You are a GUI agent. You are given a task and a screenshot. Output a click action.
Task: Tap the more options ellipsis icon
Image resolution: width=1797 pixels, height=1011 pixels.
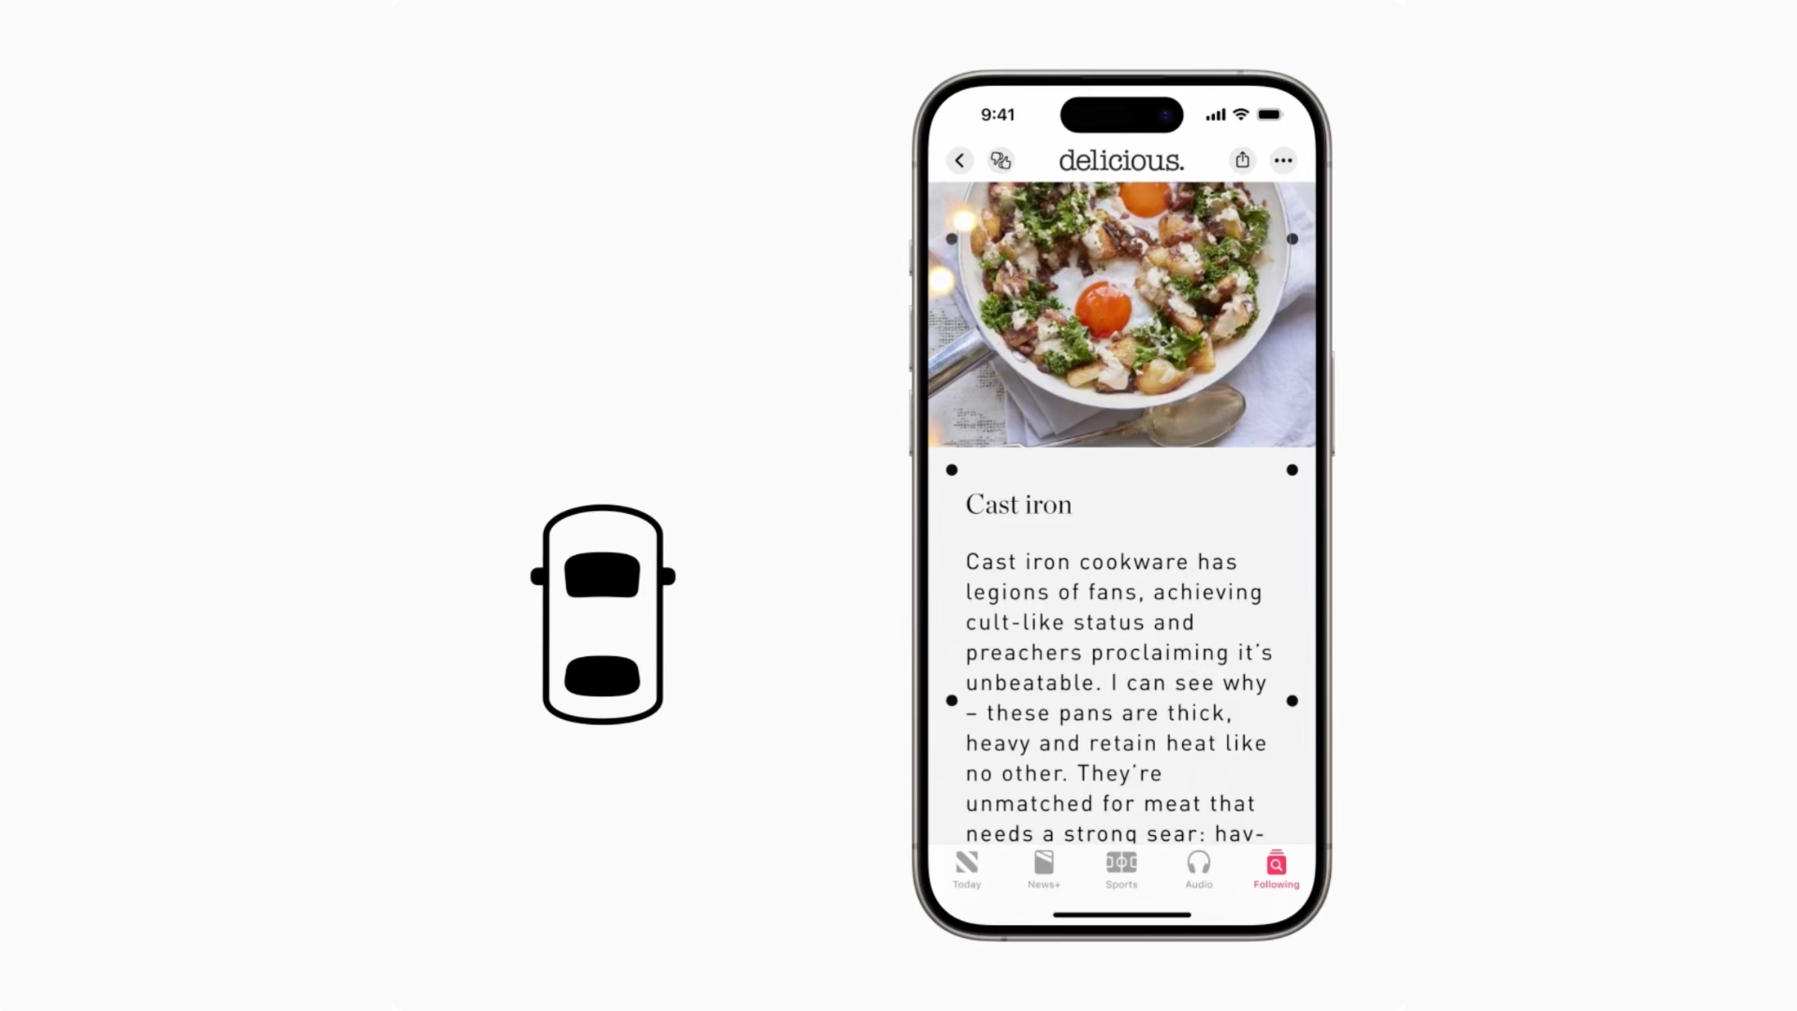[x=1283, y=160]
